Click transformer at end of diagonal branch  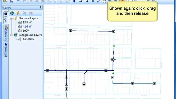pos(84,84)
